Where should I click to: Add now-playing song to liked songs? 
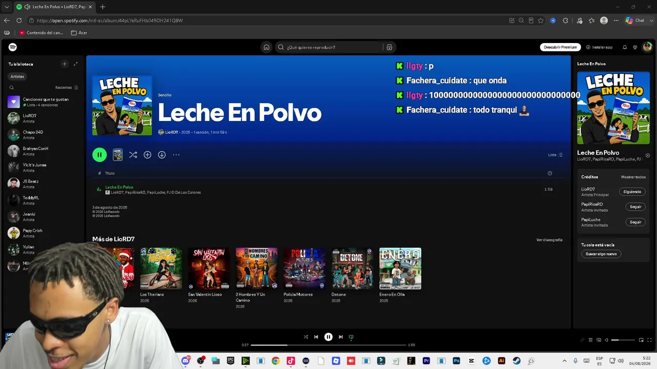(648, 155)
